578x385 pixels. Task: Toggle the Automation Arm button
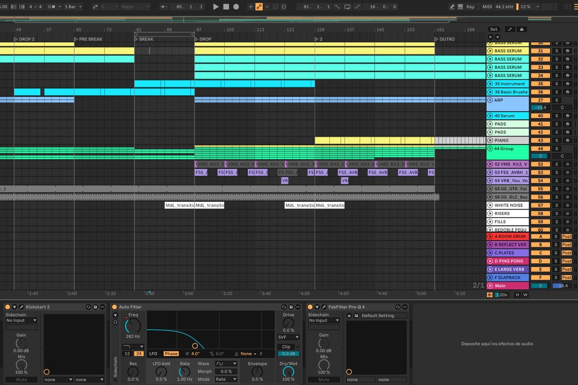pos(259,7)
